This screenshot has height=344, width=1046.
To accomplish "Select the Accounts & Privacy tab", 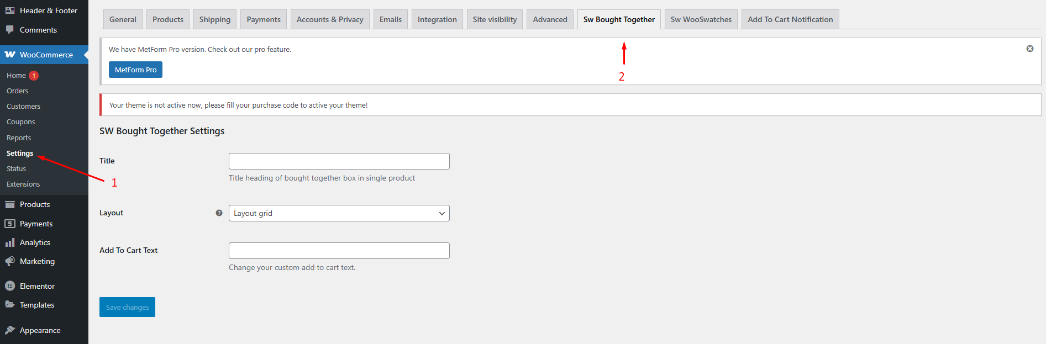I will point(330,19).
